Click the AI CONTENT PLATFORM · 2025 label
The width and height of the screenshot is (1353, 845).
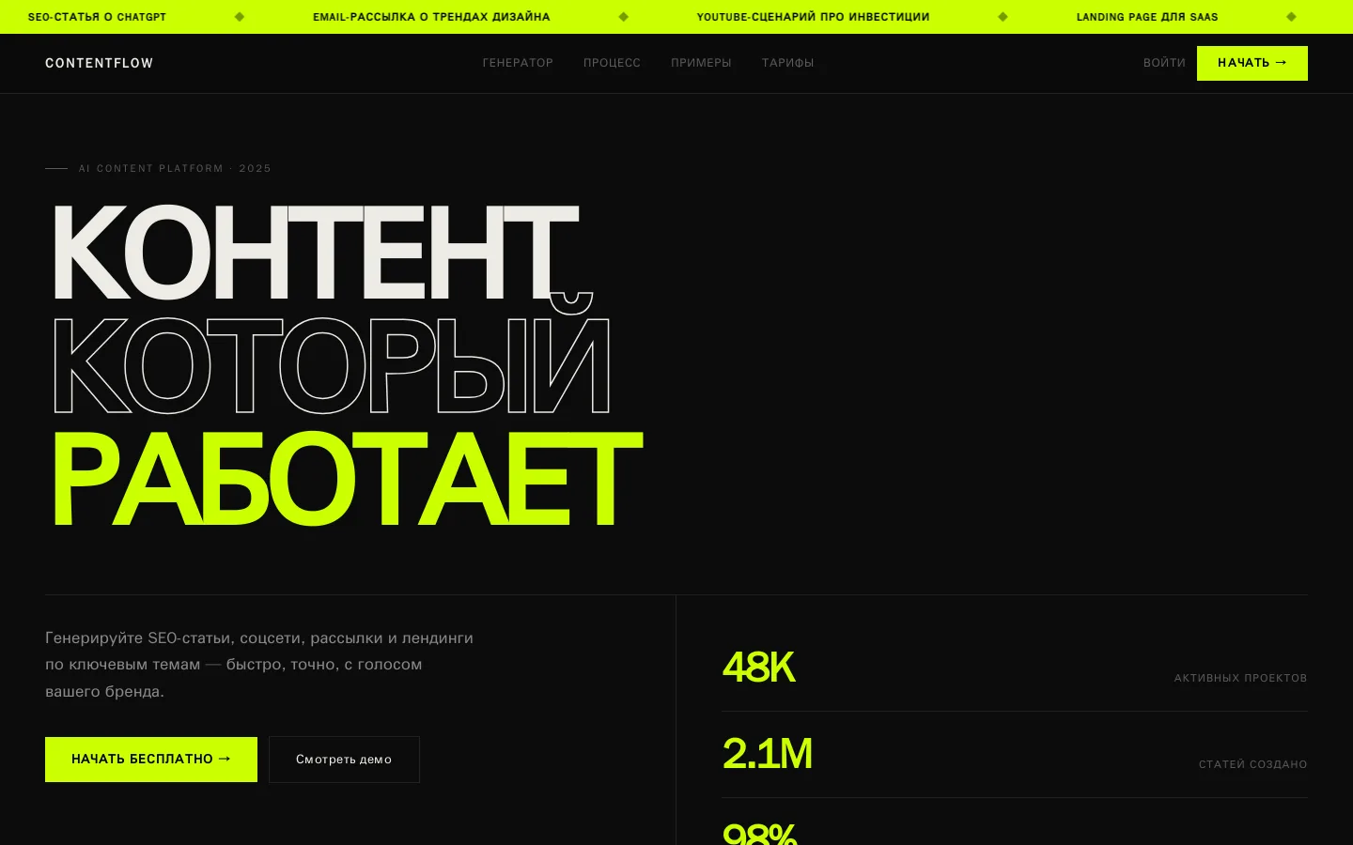click(x=175, y=169)
